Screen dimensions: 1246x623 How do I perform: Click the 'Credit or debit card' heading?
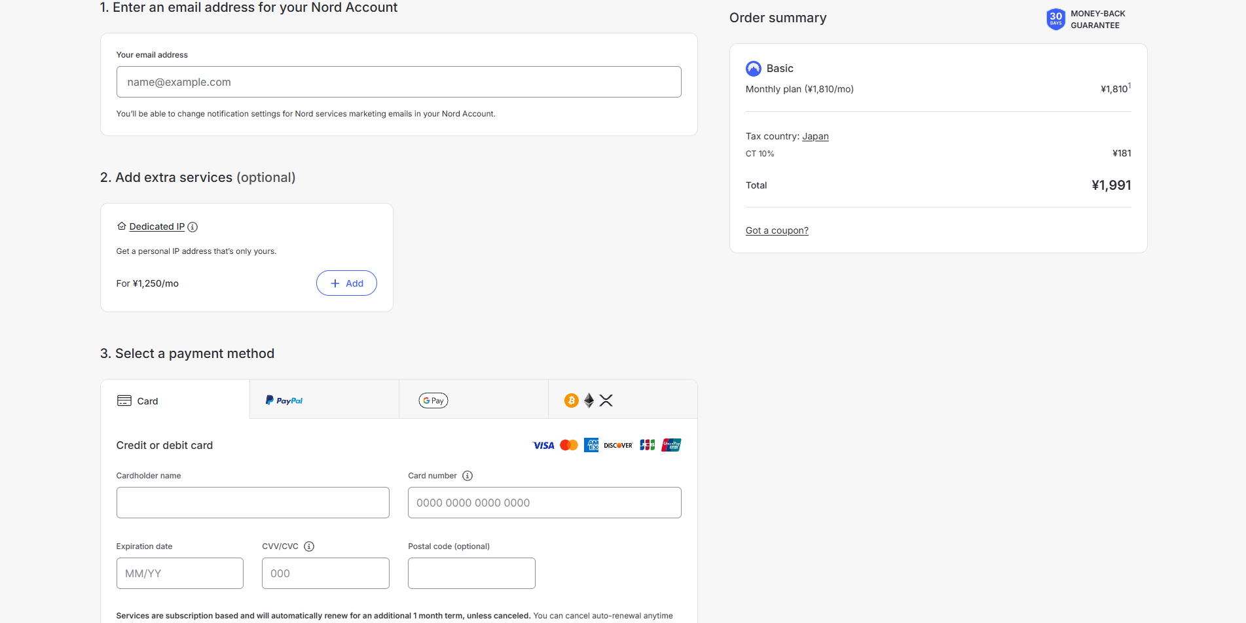pyautogui.click(x=164, y=445)
